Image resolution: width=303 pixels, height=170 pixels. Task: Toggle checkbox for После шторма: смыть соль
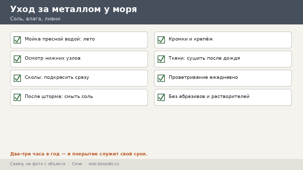(17, 97)
